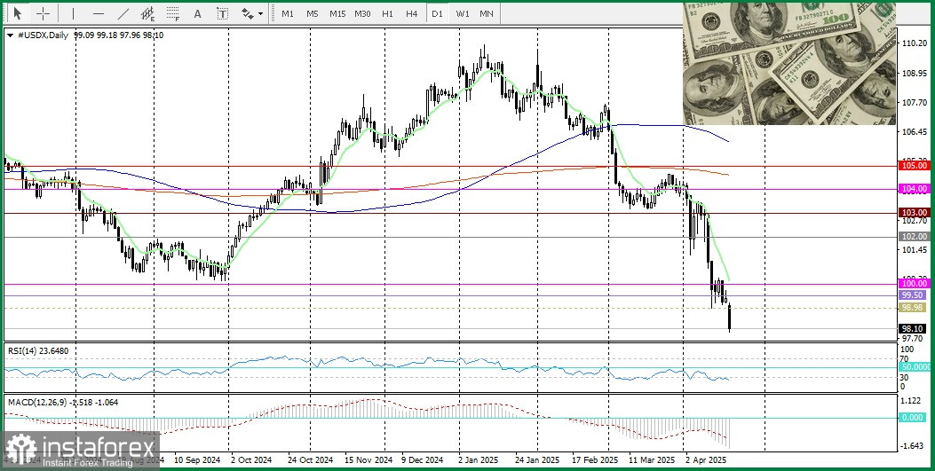Screen dimensions: 935x471
Task: Switch to H1 timeframe
Action: click(387, 13)
